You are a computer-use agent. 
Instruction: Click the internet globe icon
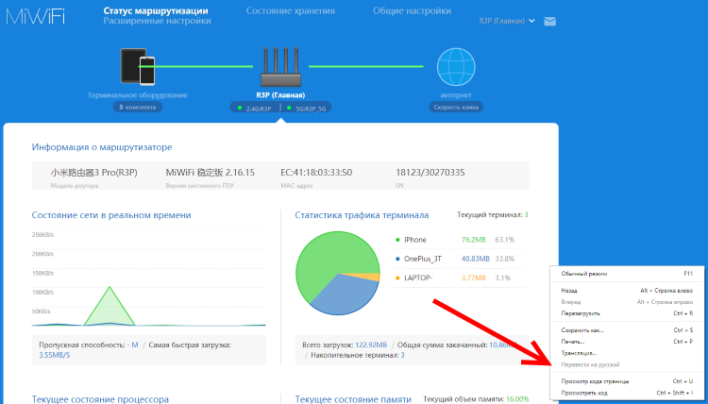pyautogui.click(x=456, y=67)
